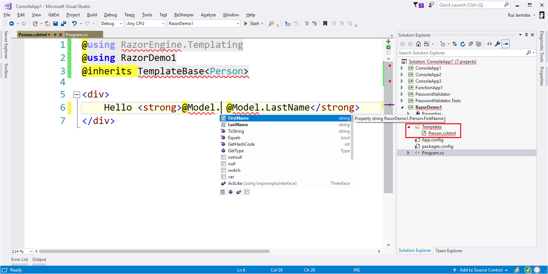Switch to the Program.cs tab

tap(77, 35)
